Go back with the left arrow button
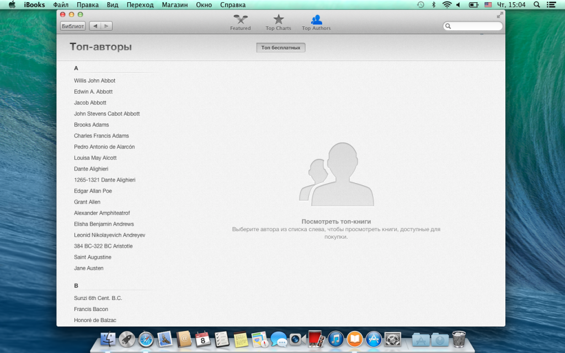 (x=95, y=26)
